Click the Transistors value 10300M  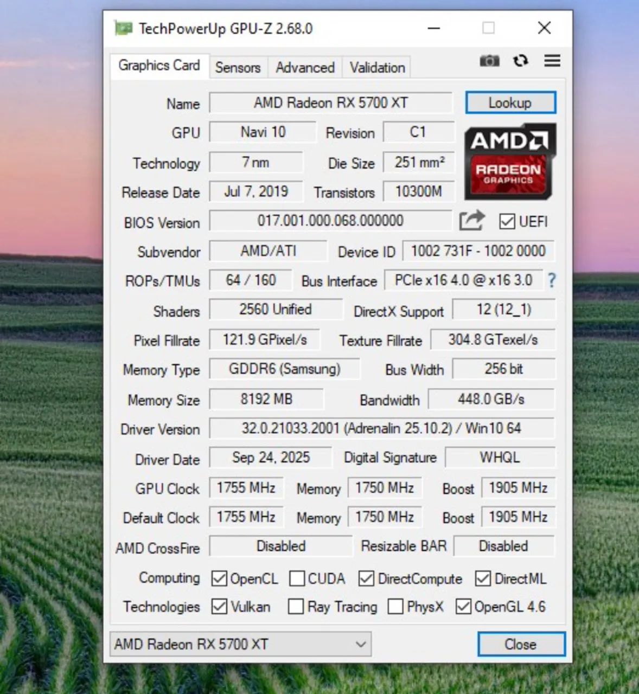pos(419,191)
